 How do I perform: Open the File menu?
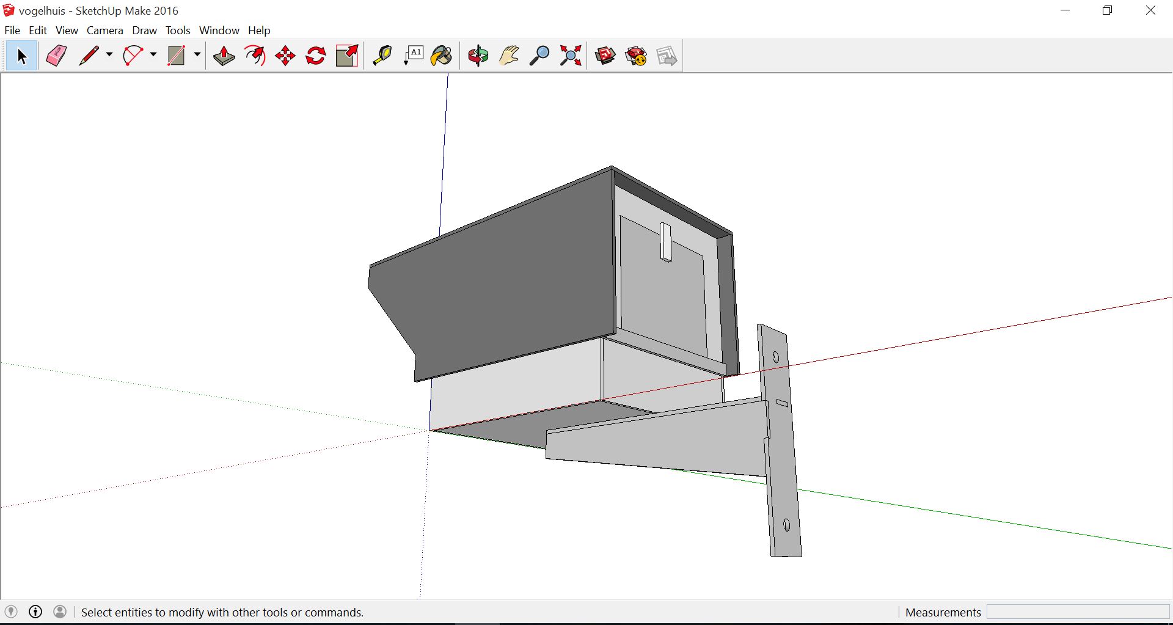click(x=12, y=30)
